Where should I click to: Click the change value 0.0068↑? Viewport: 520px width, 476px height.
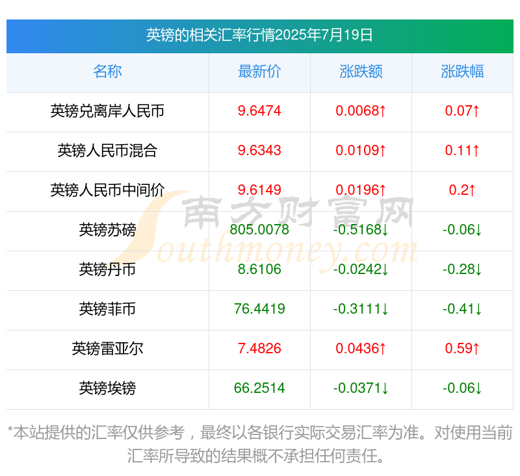[361, 111]
